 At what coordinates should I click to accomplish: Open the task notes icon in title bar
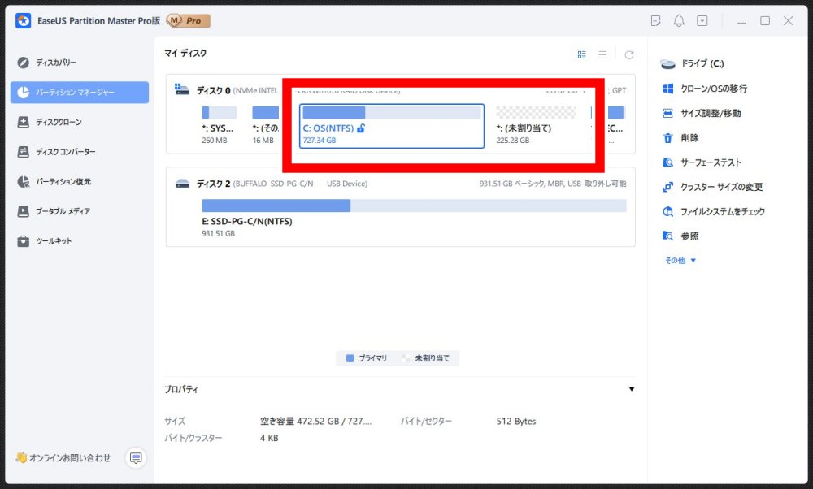pos(655,21)
